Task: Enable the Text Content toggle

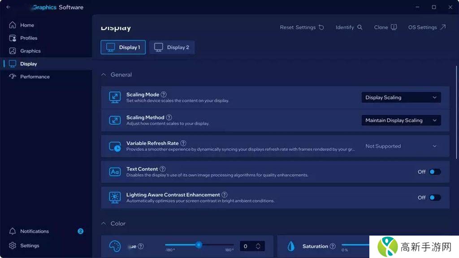Action: pos(434,172)
